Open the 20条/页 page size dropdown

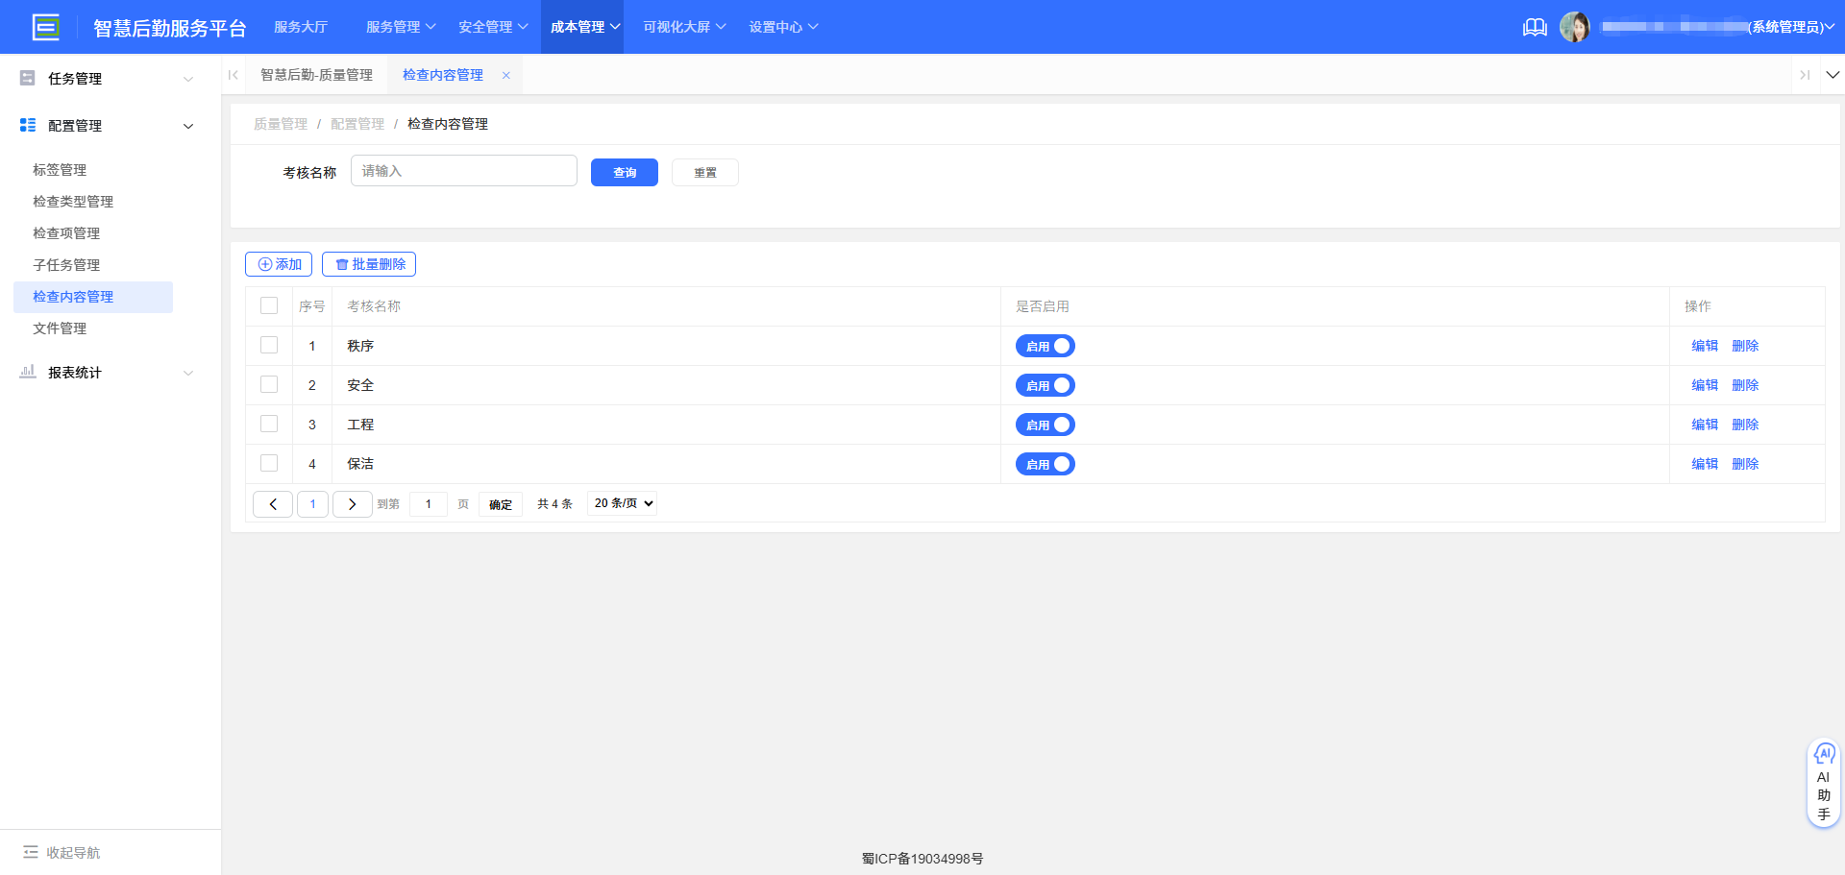pos(621,503)
